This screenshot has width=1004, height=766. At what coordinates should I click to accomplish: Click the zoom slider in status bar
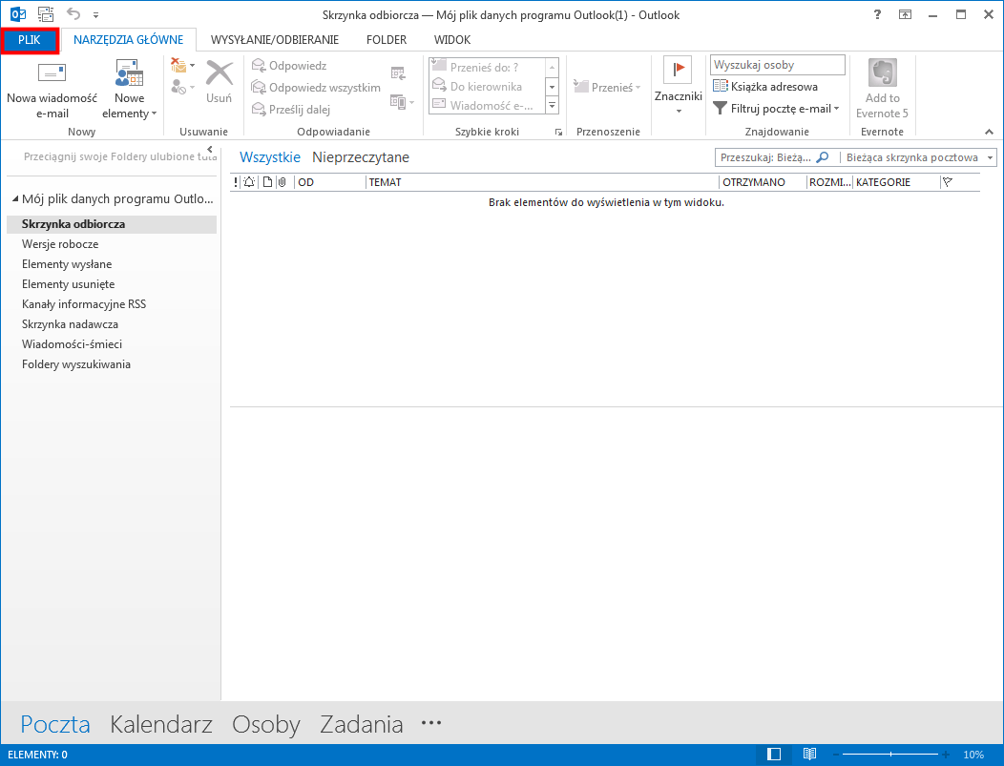(x=890, y=755)
